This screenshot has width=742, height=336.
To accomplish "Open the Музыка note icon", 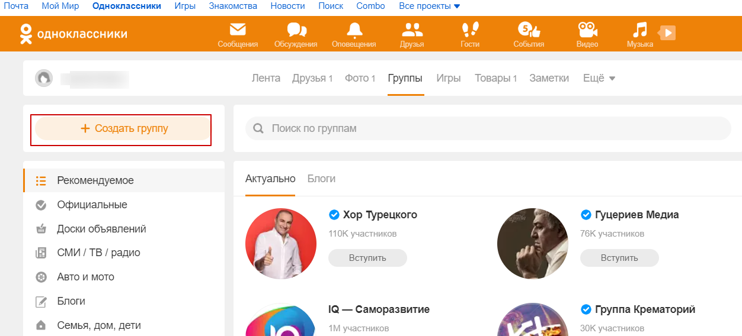I will coord(640,30).
